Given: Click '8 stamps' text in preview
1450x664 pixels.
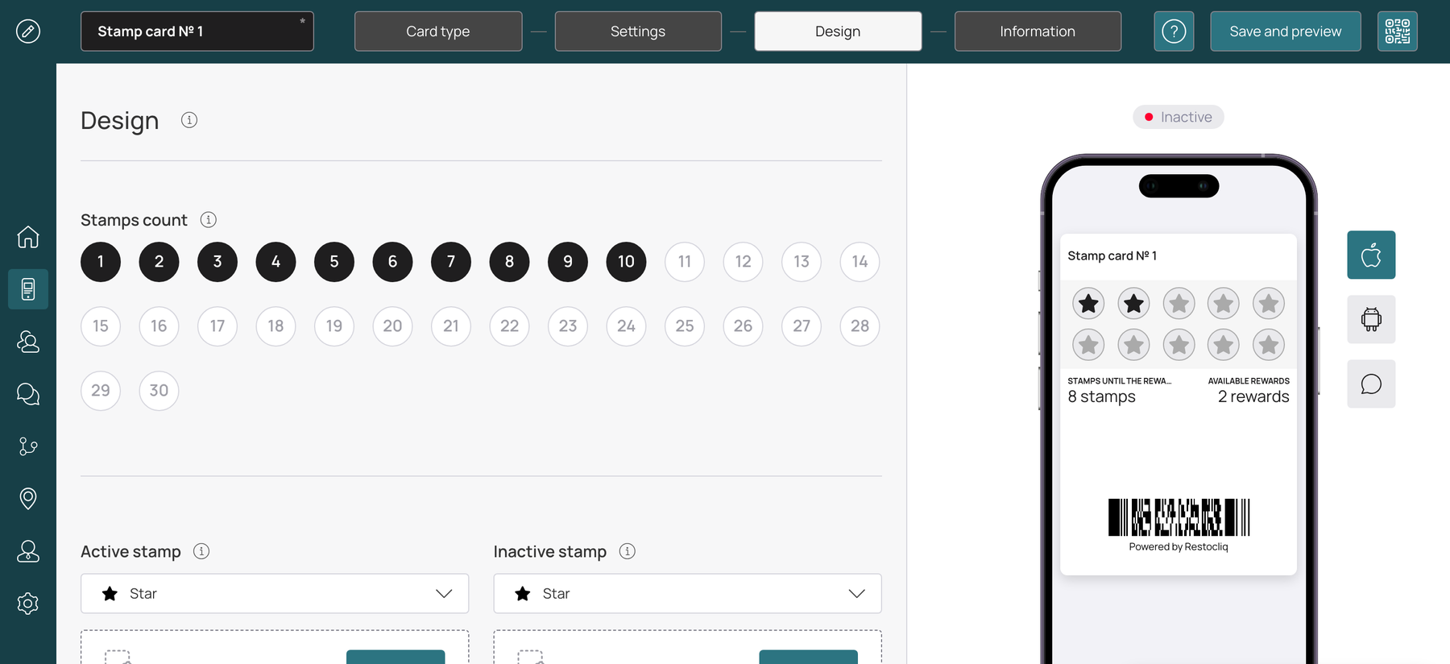Looking at the screenshot, I should [1101, 396].
